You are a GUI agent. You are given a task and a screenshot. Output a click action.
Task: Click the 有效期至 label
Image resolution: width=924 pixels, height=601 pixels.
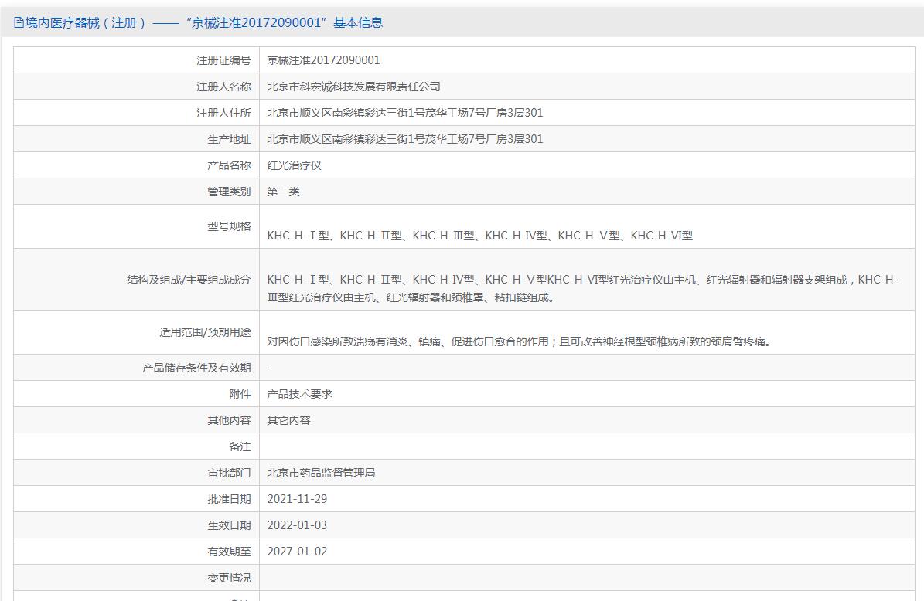229,552
